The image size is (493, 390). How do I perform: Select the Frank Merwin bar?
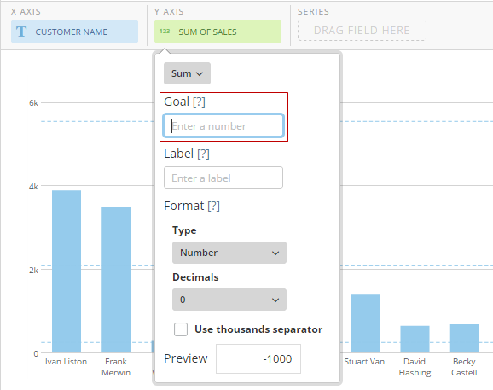pyautogui.click(x=116, y=280)
